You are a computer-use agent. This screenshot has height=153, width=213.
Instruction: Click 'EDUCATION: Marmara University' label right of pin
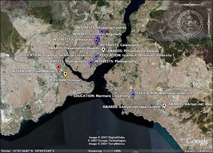pyautogui.click(x=165, y=93)
